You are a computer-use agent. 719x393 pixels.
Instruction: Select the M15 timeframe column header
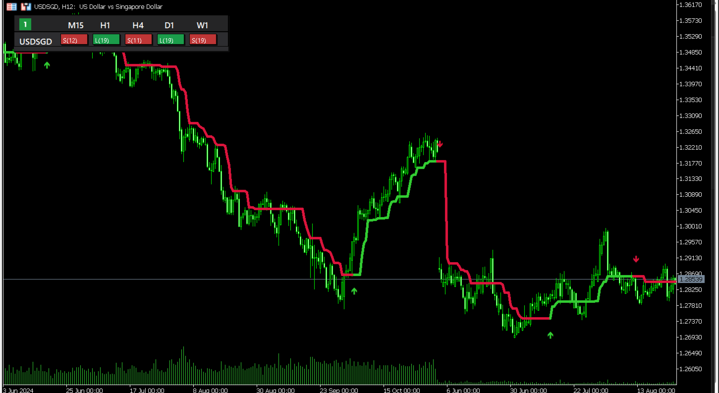click(x=76, y=25)
